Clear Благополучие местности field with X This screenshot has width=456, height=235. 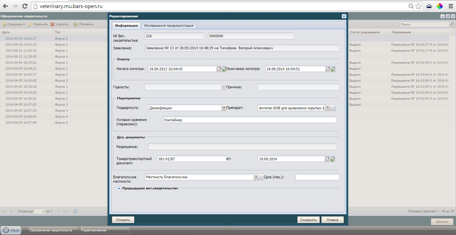(x=256, y=177)
